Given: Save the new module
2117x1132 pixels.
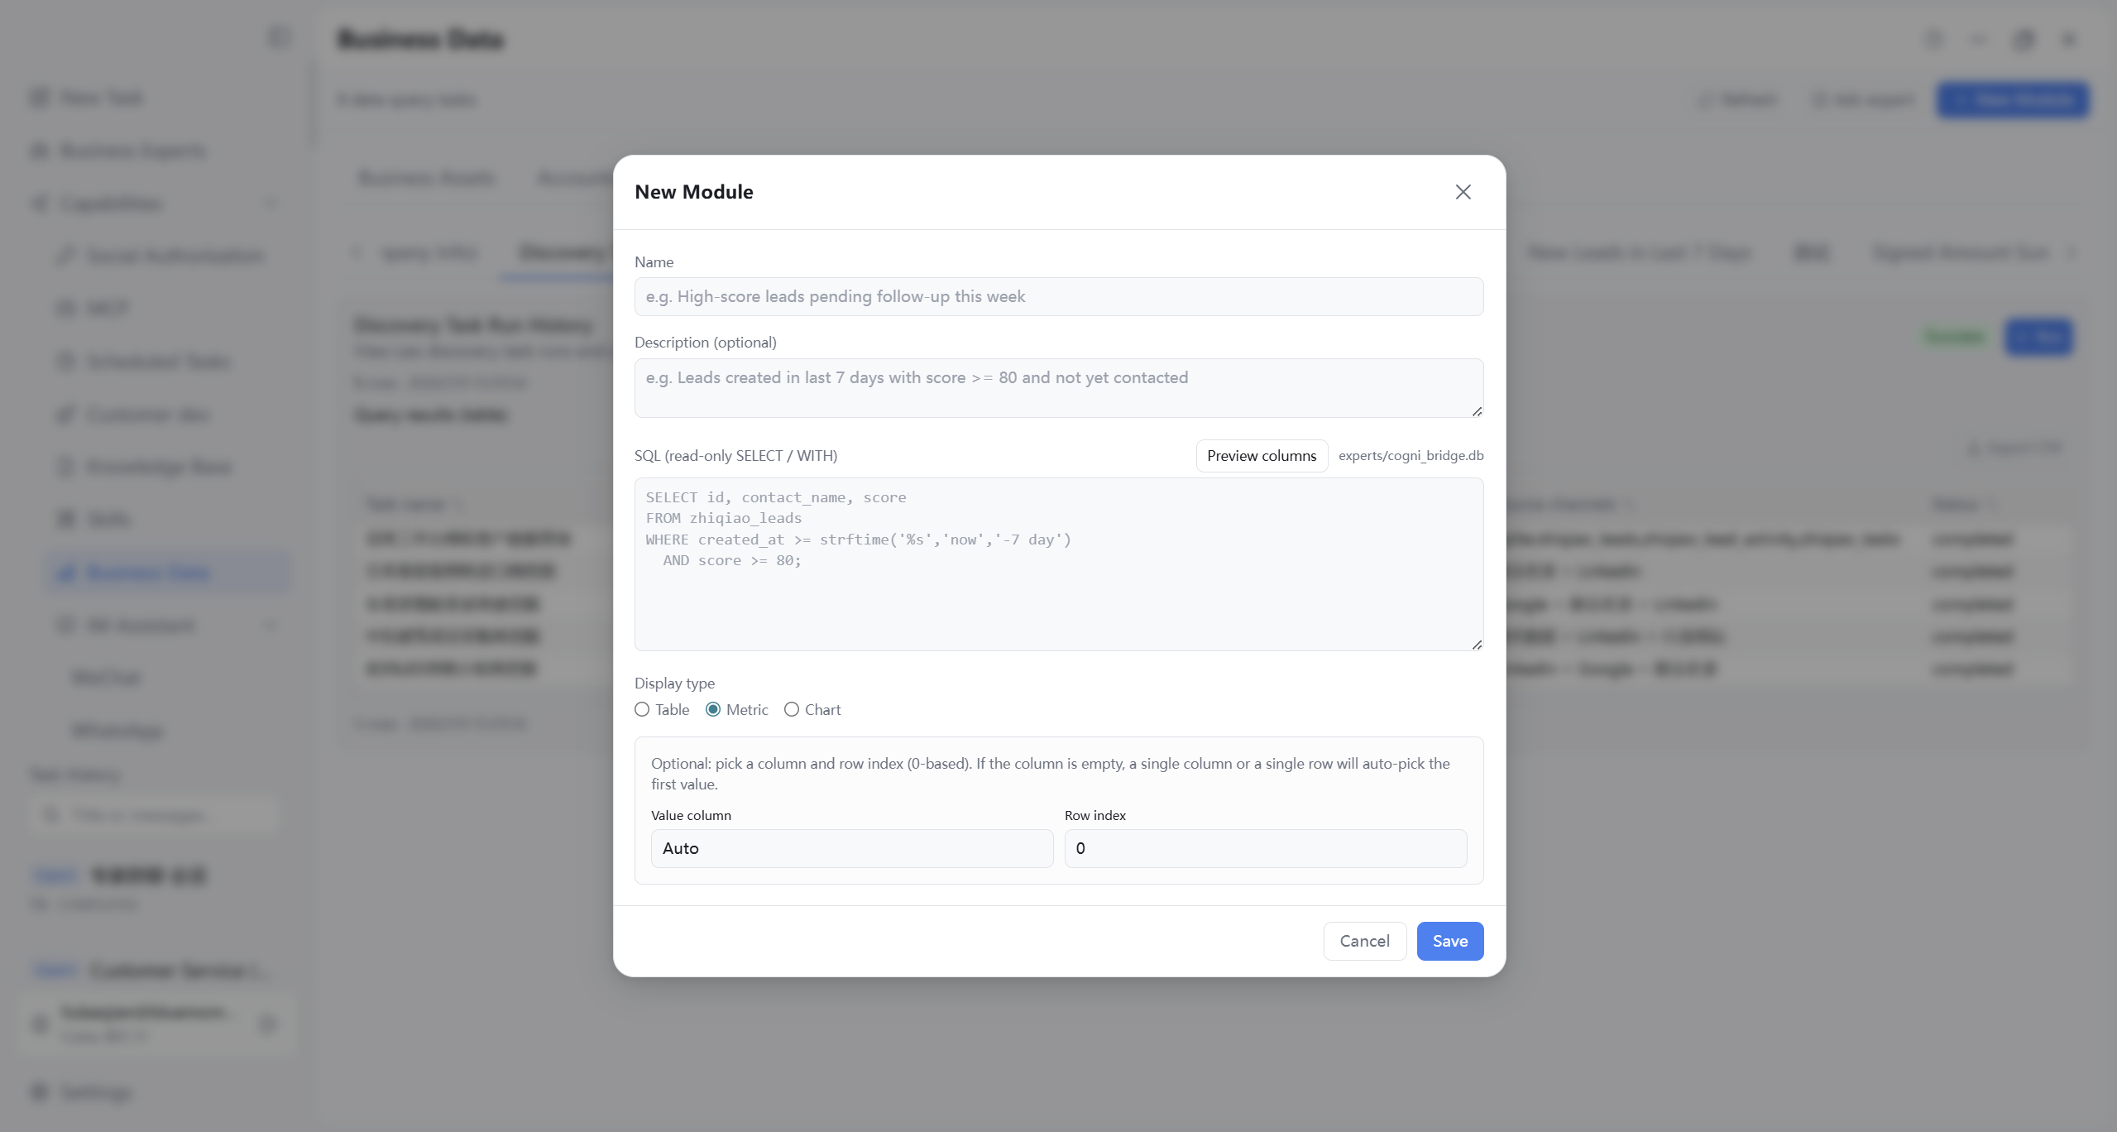Looking at the screenshot, I should pos(1449,941).
